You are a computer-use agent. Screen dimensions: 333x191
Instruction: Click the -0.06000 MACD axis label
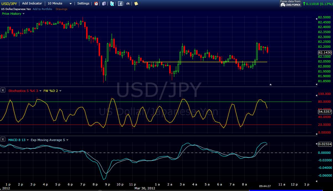pos(325,175)
